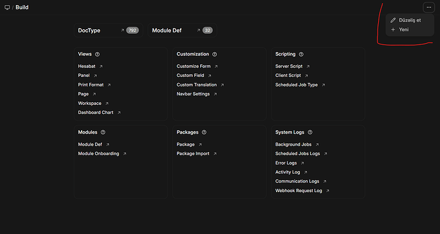Go to Scheduled Job Type
Screen dimensions: 440x234
[297, 85]
